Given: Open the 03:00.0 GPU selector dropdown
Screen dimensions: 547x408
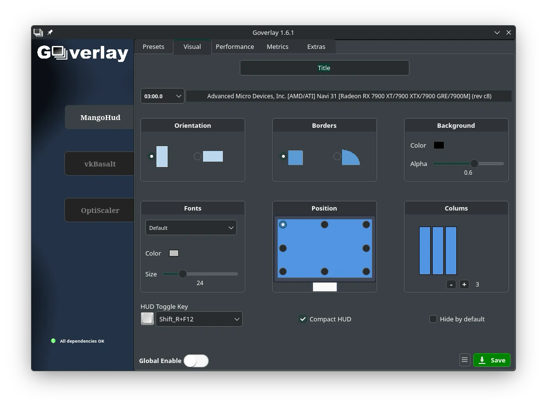Looking at the screenshot, I should point(162,96).
